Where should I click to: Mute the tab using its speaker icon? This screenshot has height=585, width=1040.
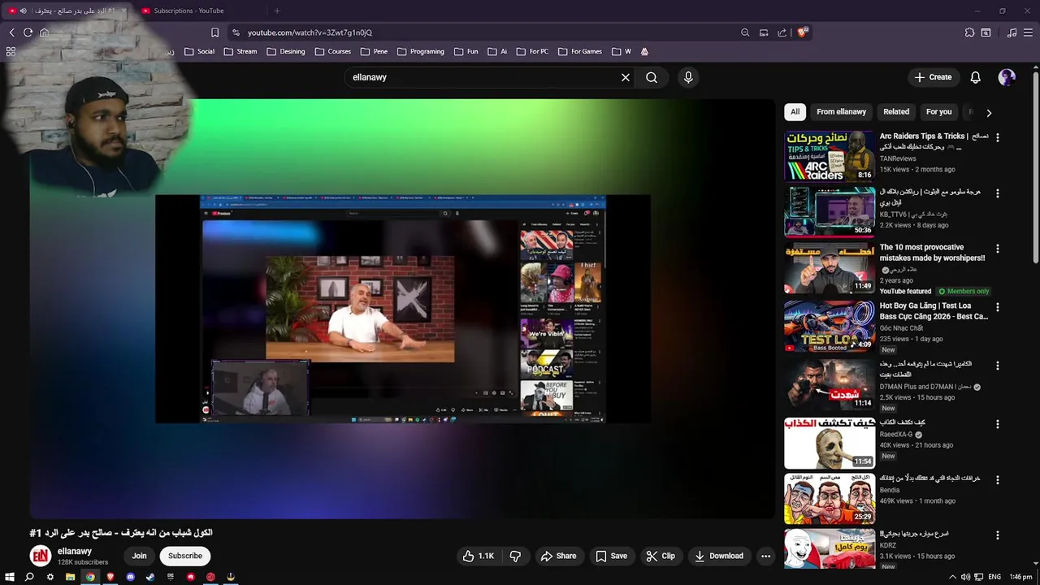coord(23,11)
